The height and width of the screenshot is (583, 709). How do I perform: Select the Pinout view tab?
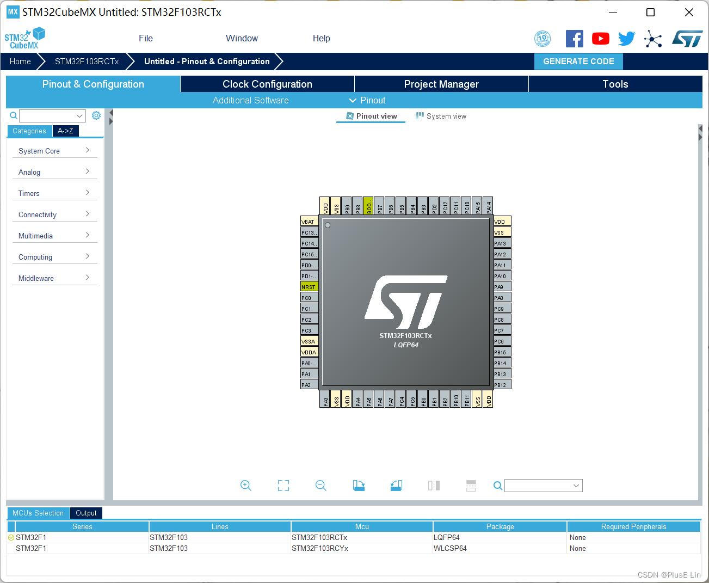click(x=372, y=116)
